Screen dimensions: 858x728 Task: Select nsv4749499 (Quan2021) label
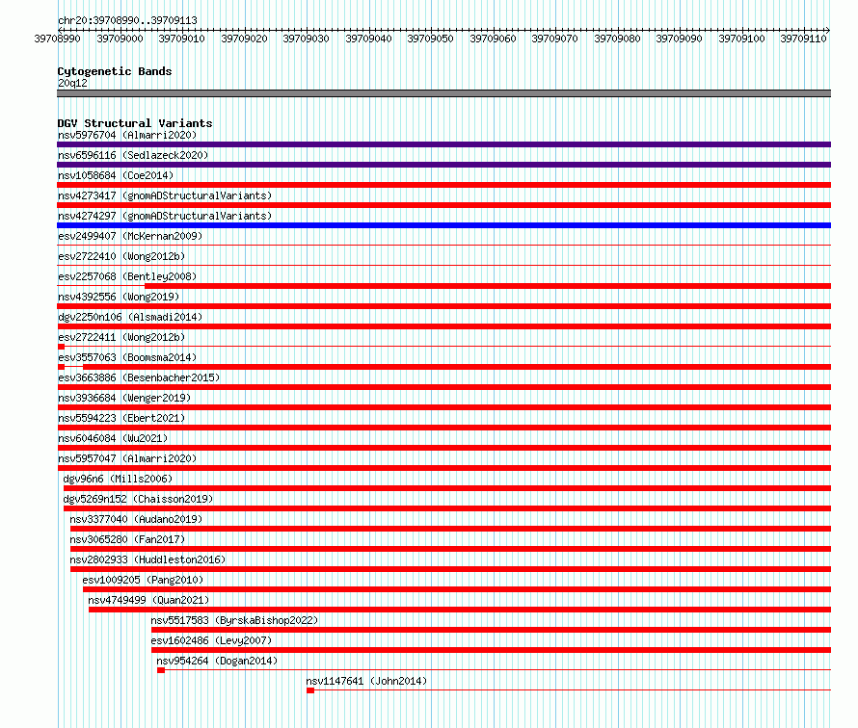[x=148, y=600]
